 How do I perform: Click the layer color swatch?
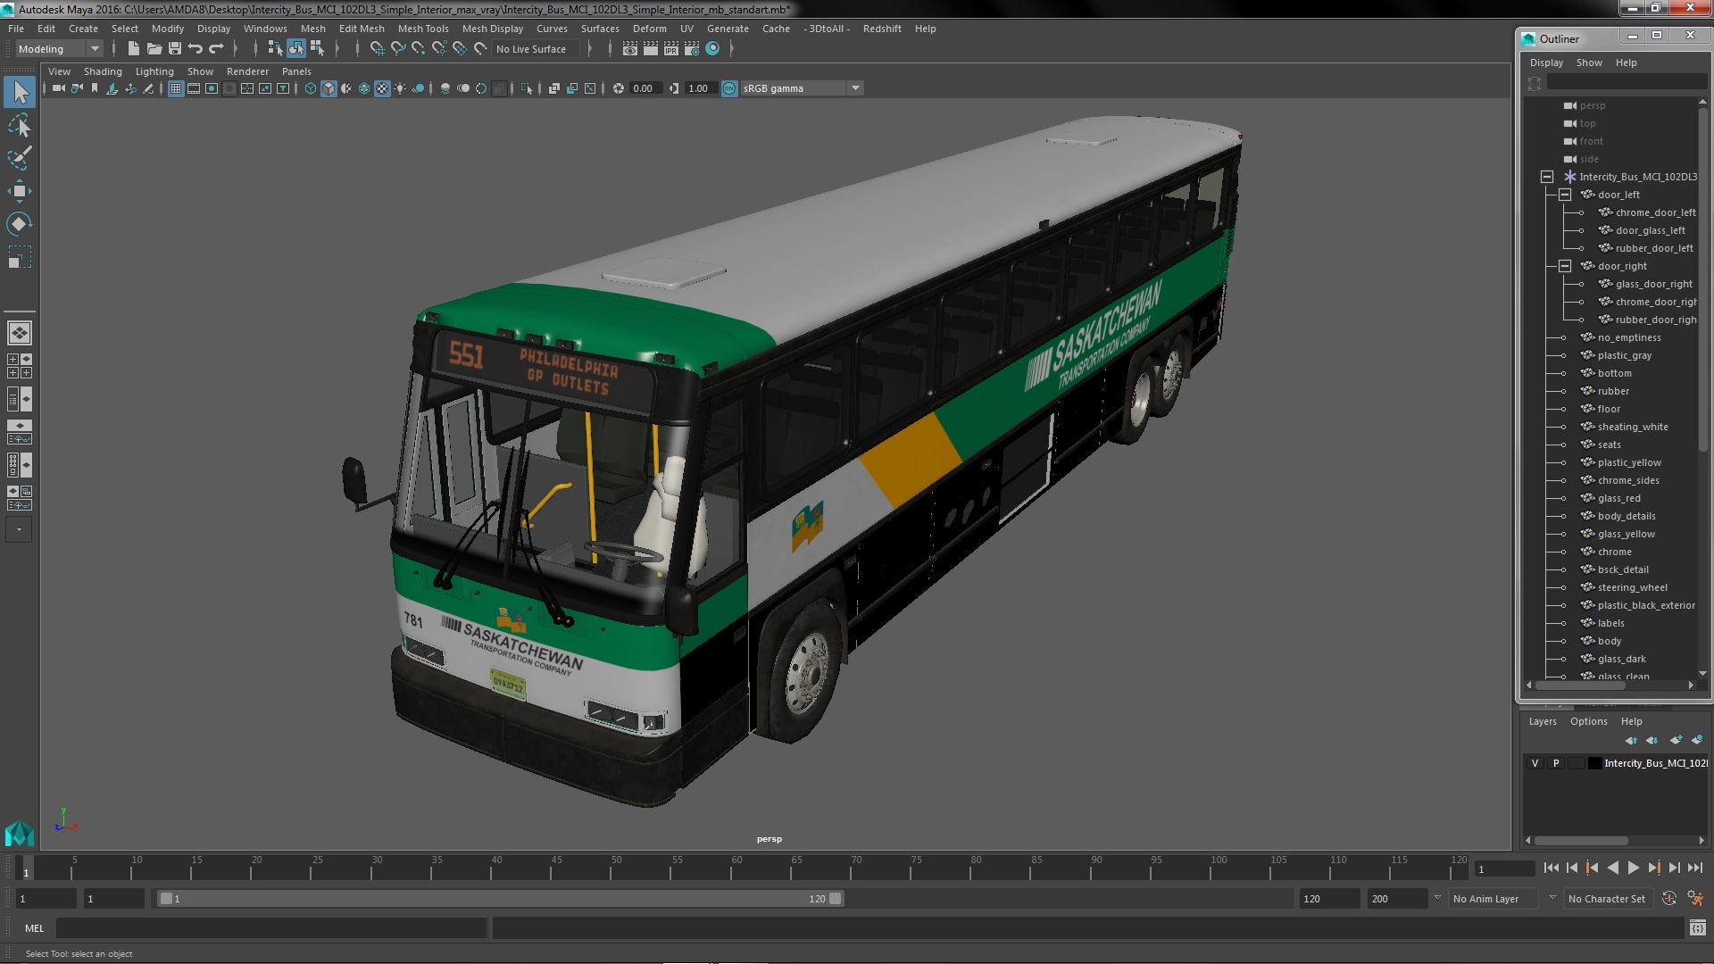1594,763
